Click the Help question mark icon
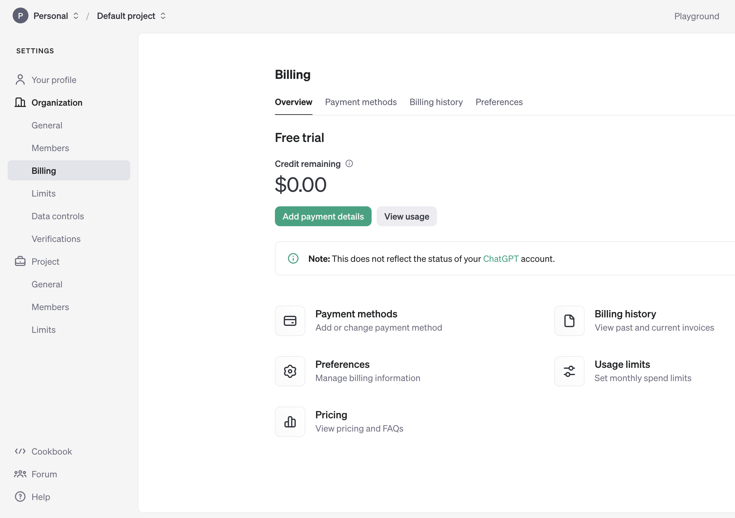Screen dimensions: 735x518 tap(20, 497)
